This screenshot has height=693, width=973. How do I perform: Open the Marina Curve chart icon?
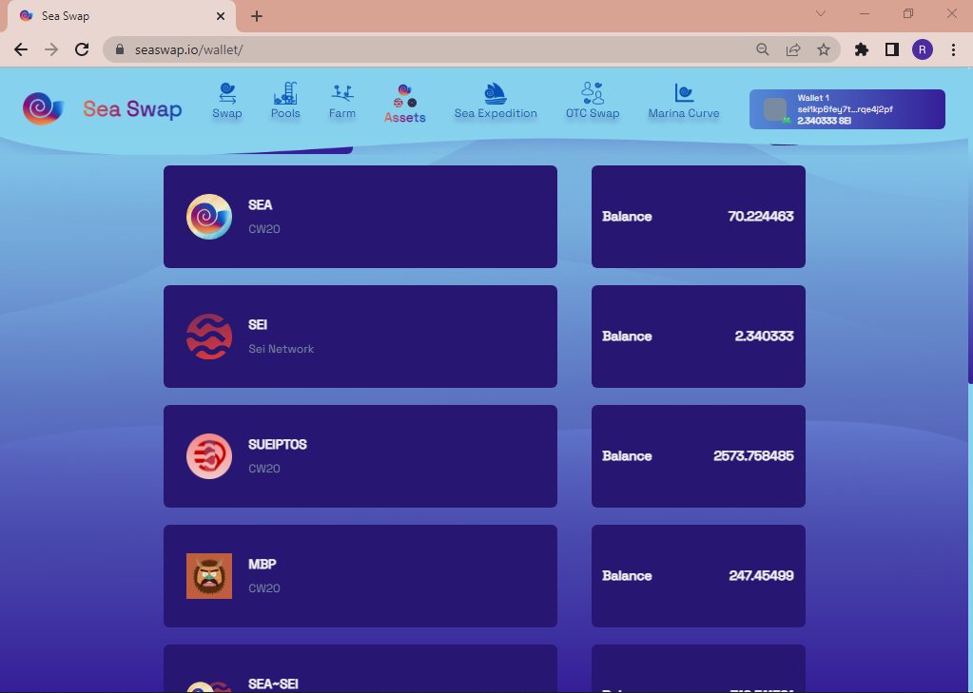684,93
